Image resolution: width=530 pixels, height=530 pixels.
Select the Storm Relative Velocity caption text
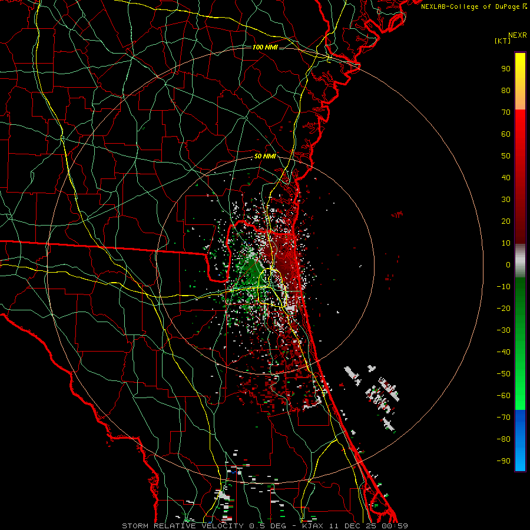point(265,526)
